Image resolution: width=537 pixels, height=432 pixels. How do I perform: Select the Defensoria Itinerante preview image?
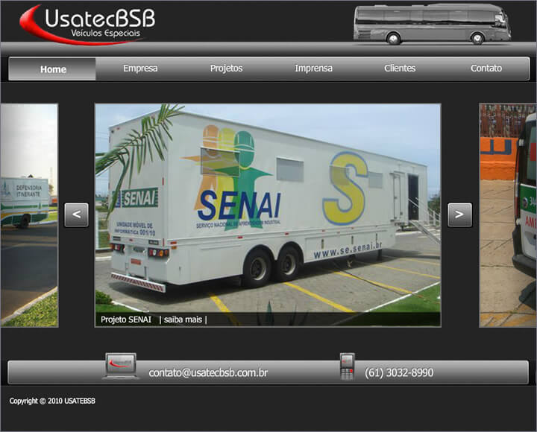pos(29,215)
